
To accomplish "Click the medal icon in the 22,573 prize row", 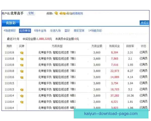I will click(22, 71).
